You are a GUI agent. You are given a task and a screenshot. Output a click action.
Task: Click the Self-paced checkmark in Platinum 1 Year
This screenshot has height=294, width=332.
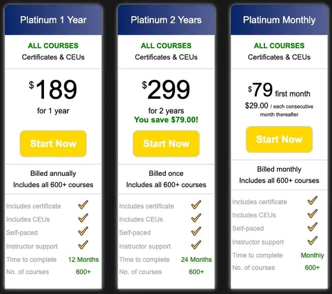(x=83, y=232)
